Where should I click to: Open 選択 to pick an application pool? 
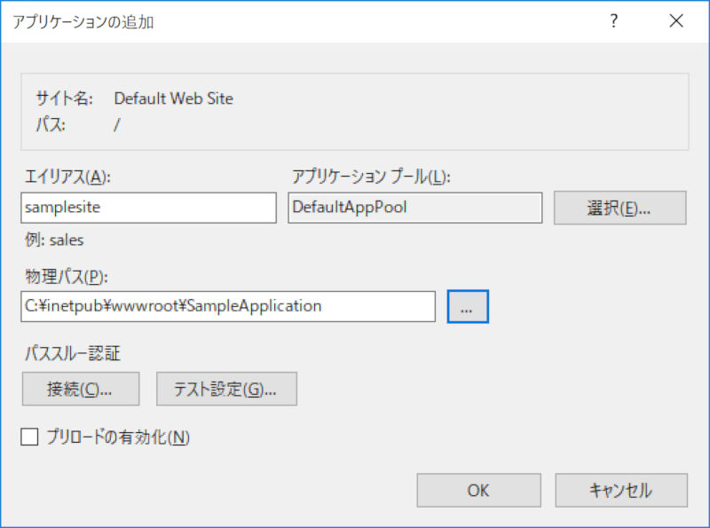point(619,207)
